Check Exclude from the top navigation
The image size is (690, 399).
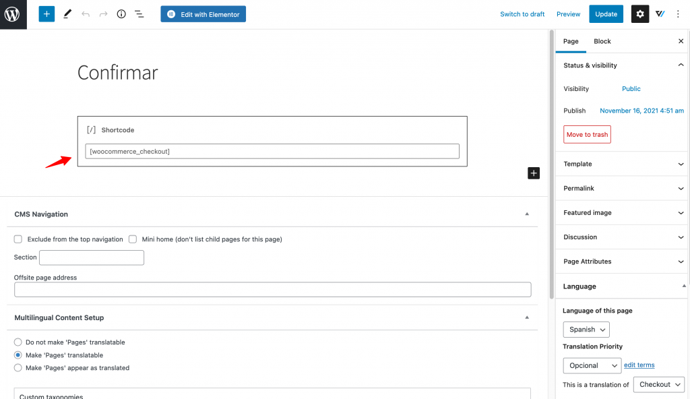[x=18, y=239]
